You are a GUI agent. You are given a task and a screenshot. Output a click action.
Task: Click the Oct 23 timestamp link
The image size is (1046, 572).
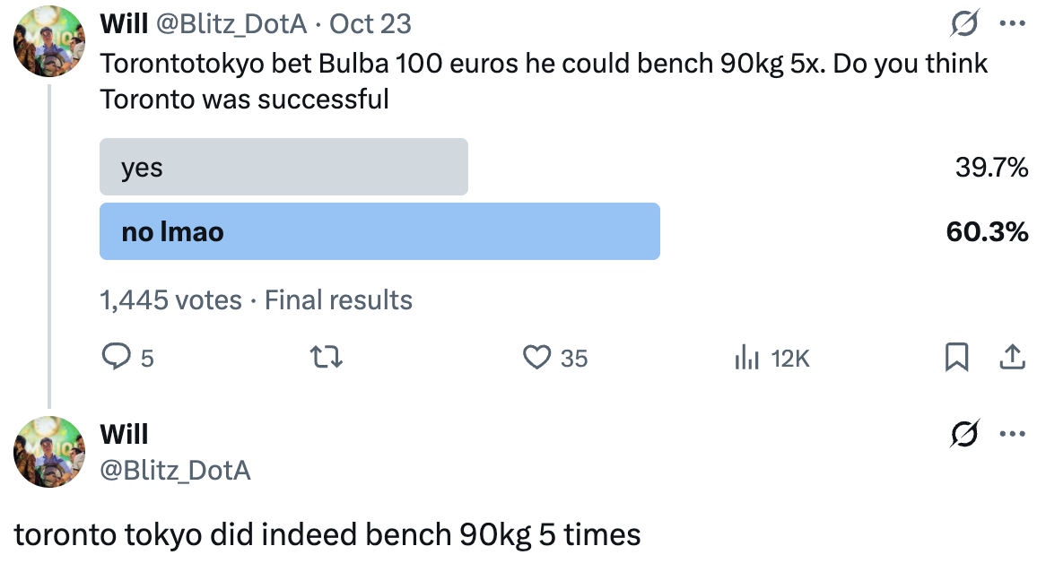point(370,24)
